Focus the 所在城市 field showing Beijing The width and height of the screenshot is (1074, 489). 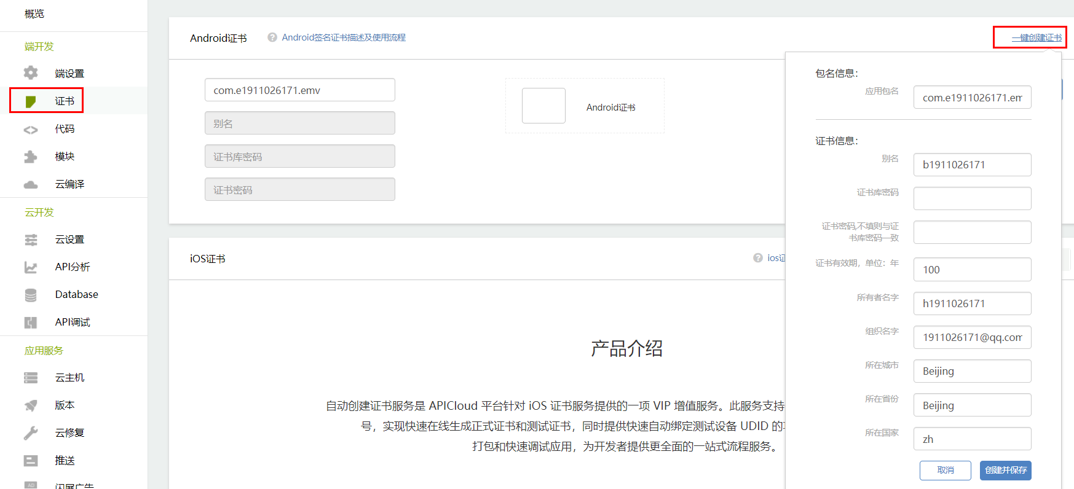[x=973, y=371]
